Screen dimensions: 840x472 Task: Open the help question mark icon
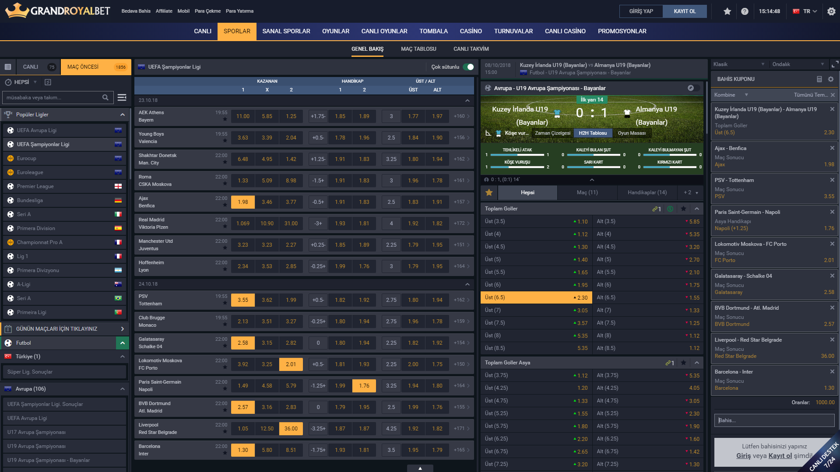745,11
